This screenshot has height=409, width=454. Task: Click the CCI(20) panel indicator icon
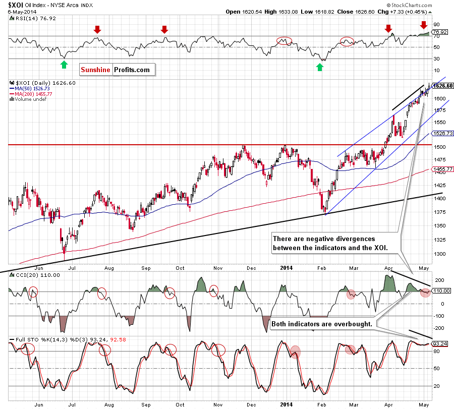(x=12, y=275)
